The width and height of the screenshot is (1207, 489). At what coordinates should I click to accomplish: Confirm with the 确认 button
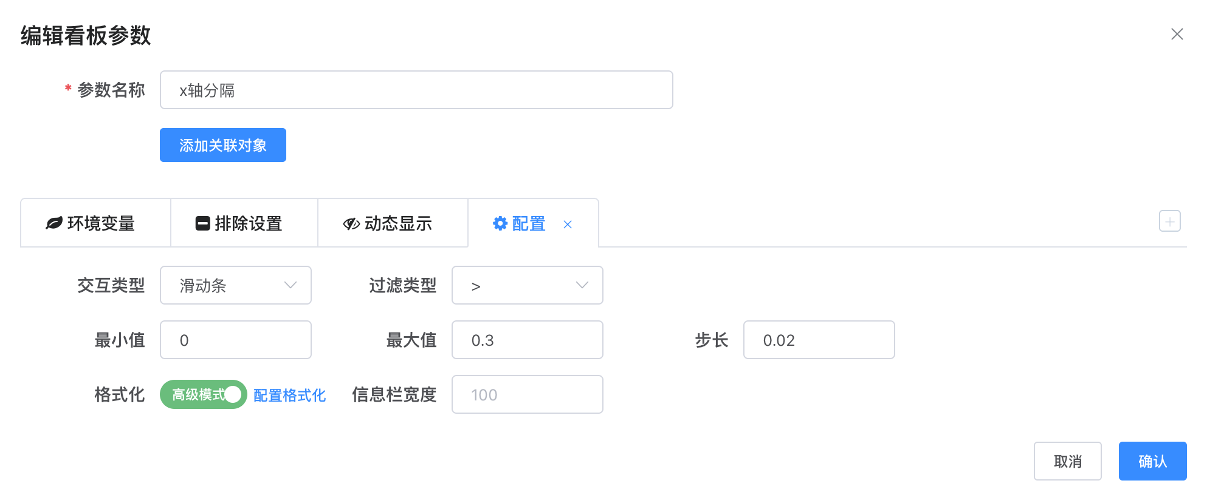1153,461
